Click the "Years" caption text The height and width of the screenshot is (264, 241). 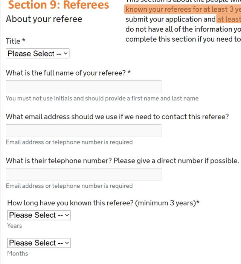(15, 226)
